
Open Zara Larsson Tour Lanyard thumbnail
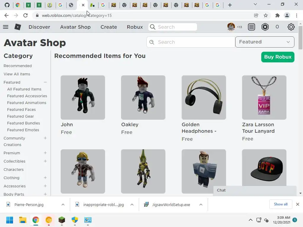click(264, 98)
